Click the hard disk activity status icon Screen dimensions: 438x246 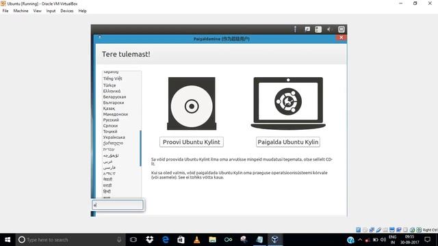click(x=359, y=230)
